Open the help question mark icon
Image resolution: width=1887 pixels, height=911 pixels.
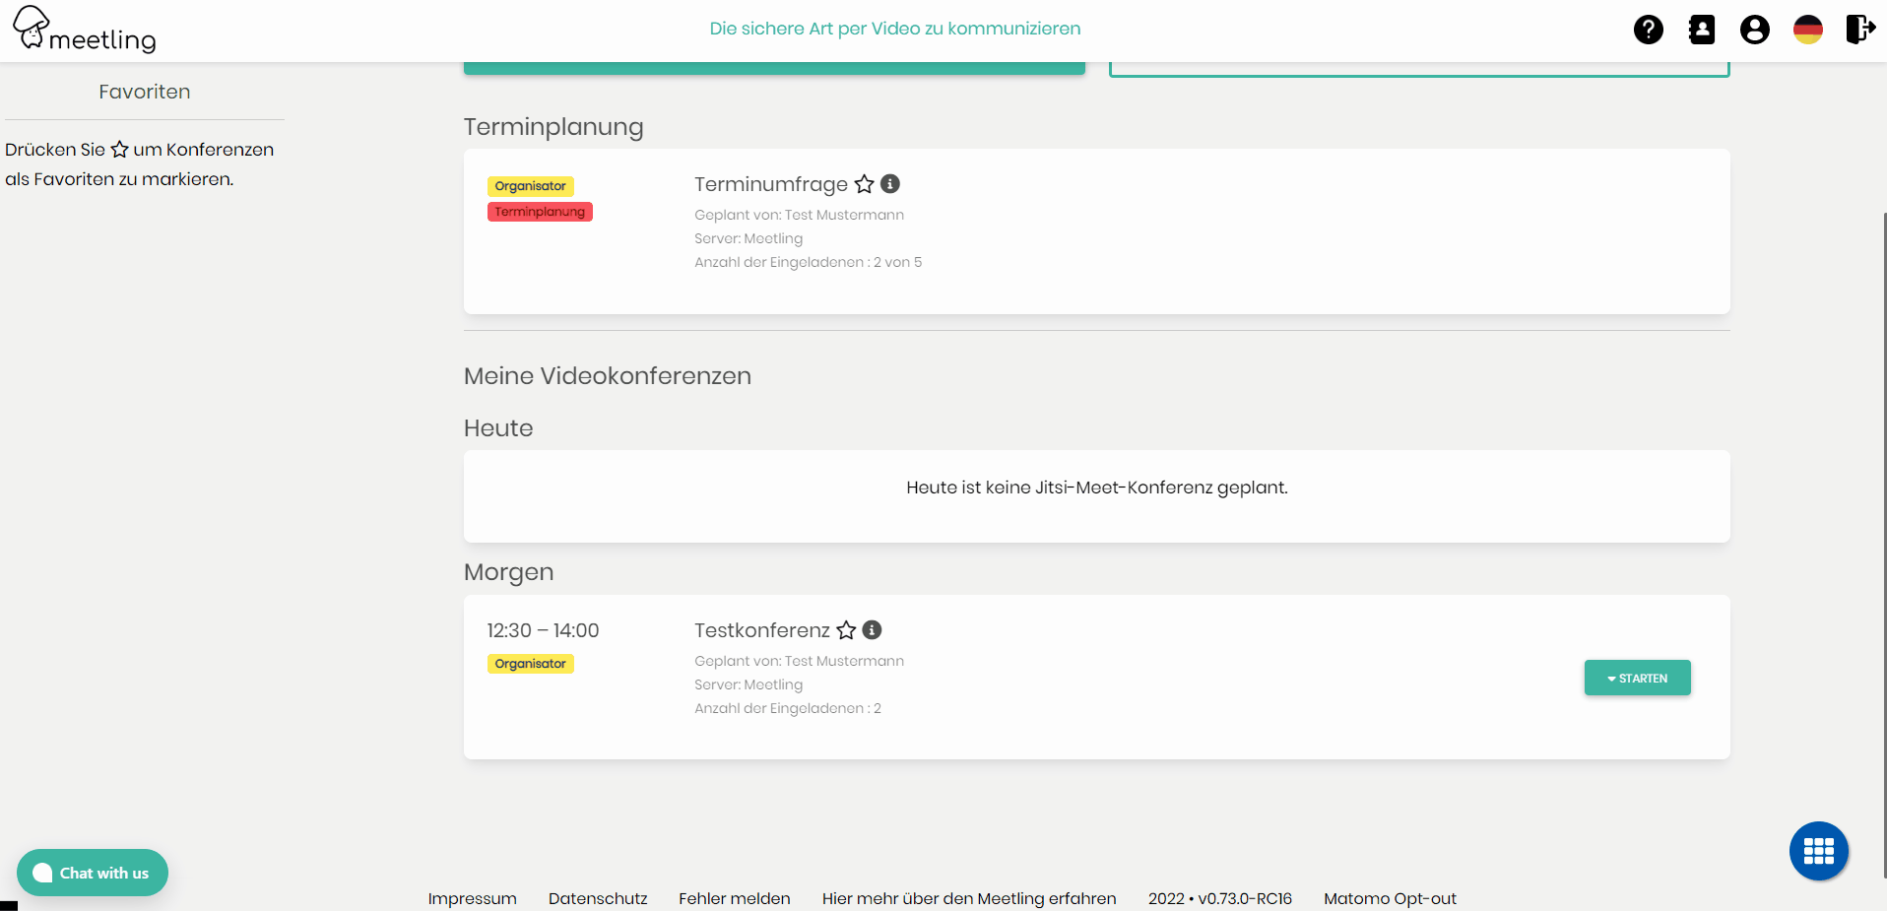pyautogui.click(x=1648, y=30)
